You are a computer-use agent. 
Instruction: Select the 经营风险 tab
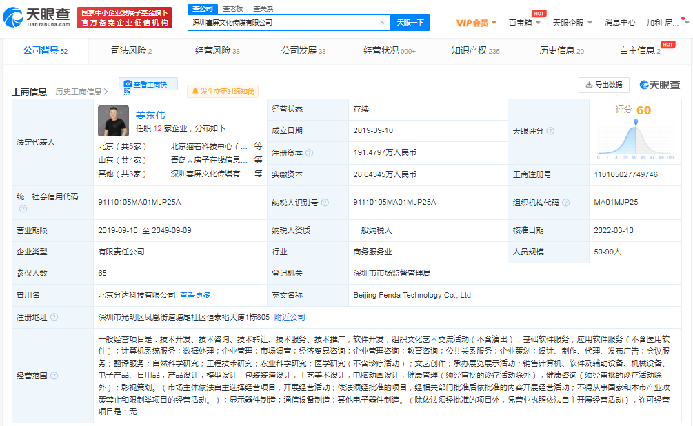click(217, 51)
